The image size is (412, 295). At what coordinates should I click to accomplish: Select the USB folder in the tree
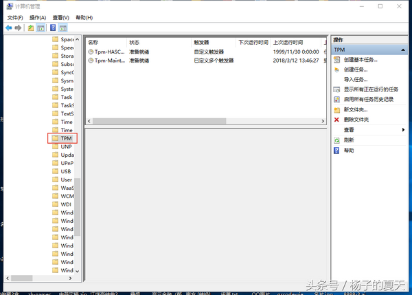(66, 171)
